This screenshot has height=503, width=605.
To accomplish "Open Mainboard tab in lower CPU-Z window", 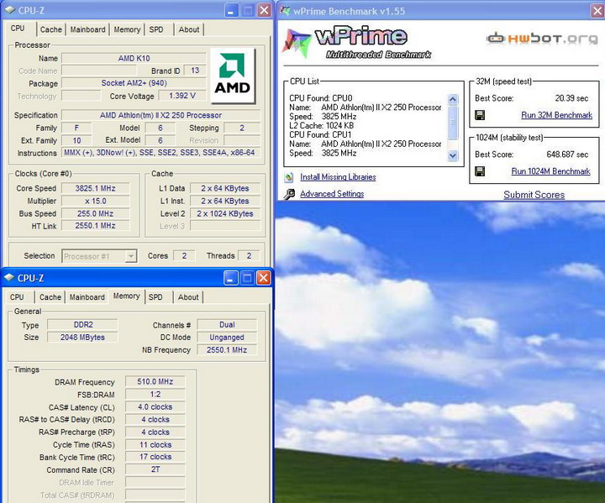I will [87, 297].
